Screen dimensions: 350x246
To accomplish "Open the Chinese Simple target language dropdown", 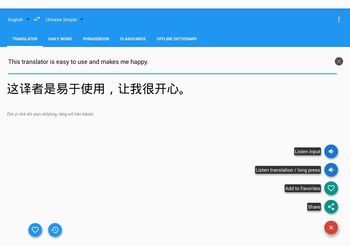I will coord(64,20).
